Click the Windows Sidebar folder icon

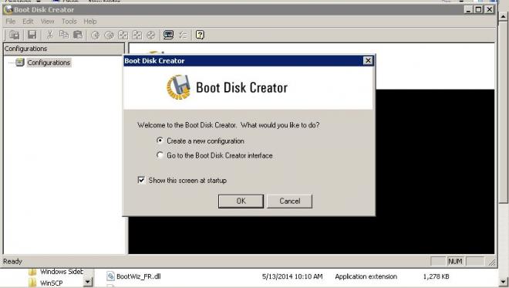coord(32,272)
